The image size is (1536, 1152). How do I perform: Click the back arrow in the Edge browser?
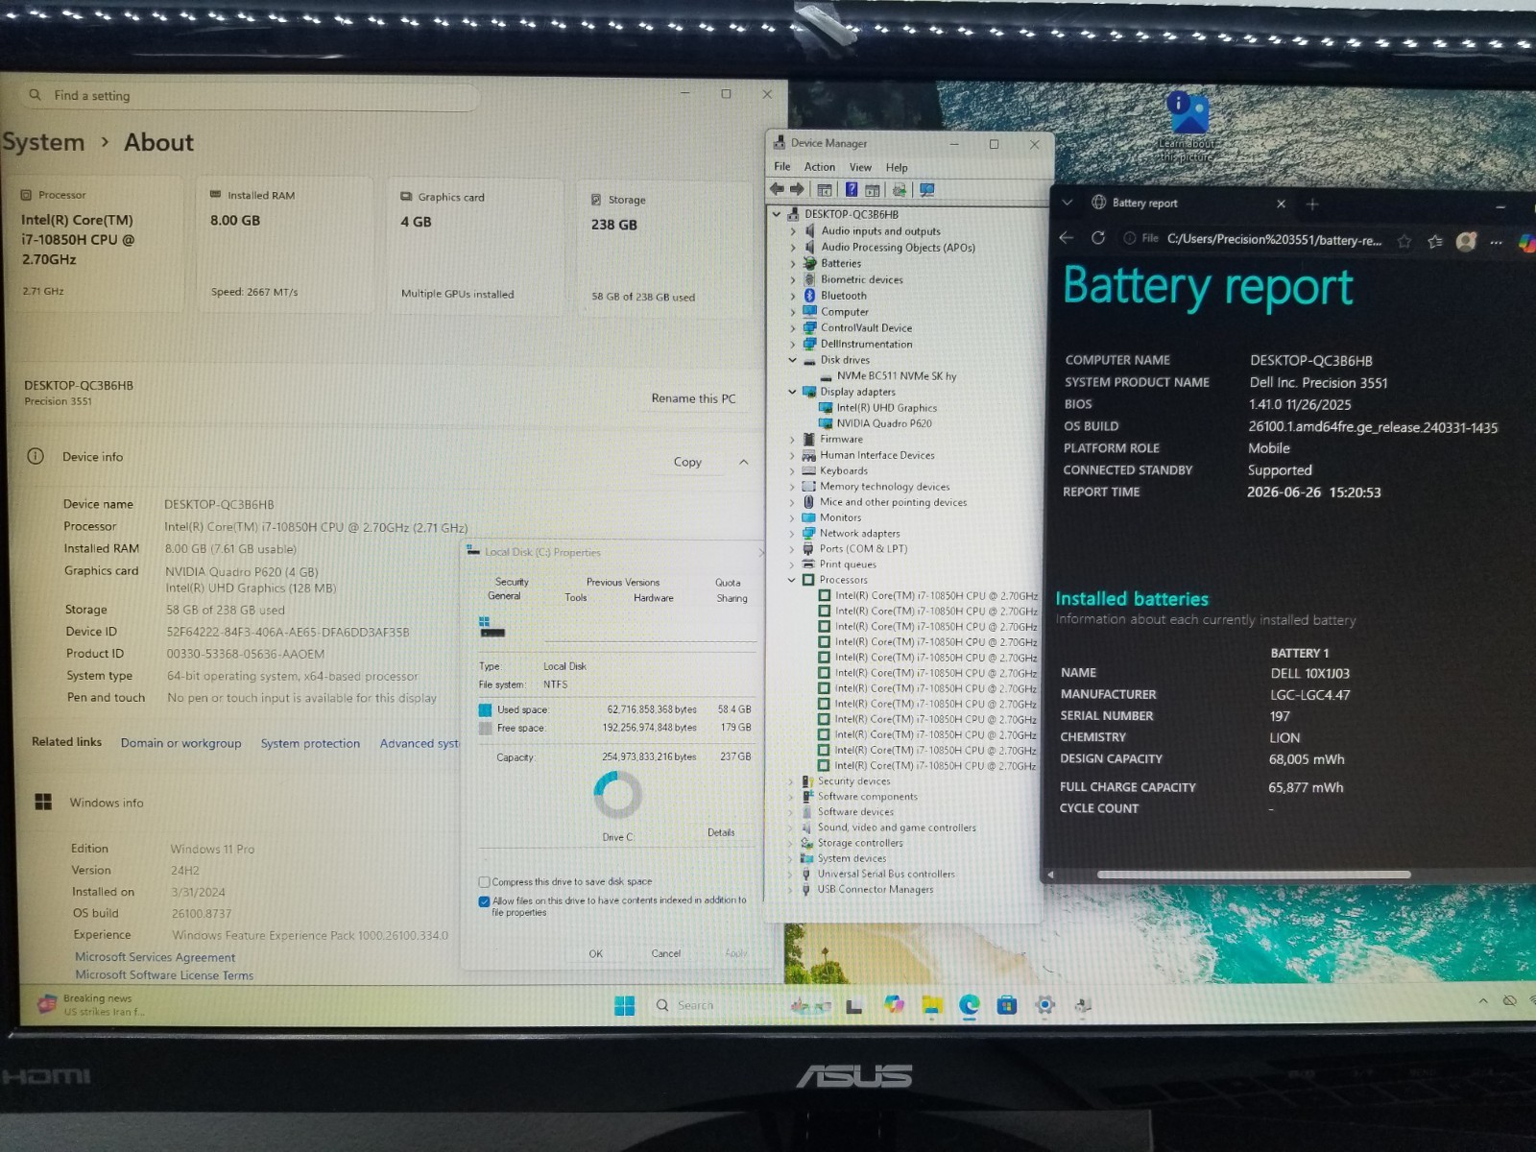[1067, 238]
